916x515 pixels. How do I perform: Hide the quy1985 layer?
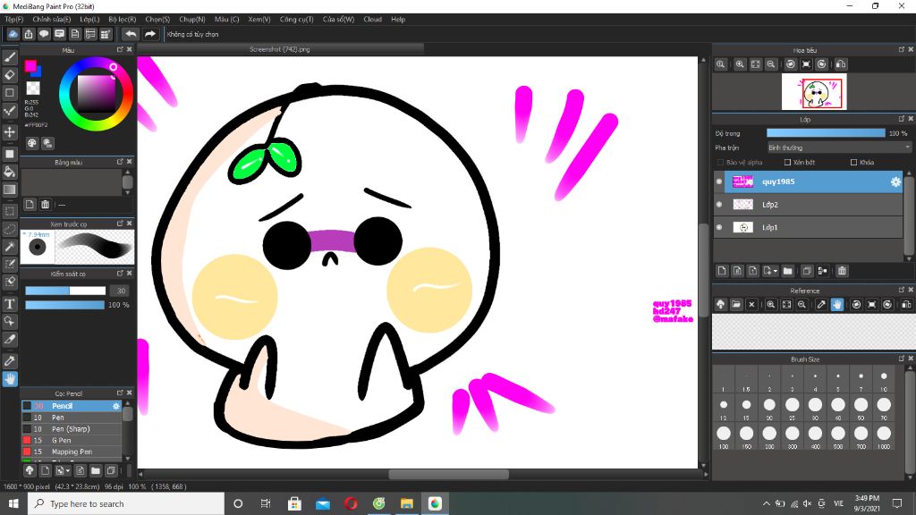click(719, 182)
